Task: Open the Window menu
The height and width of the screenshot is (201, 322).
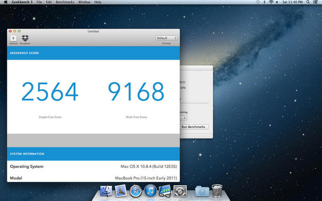Action: click(x=84, y=2)
